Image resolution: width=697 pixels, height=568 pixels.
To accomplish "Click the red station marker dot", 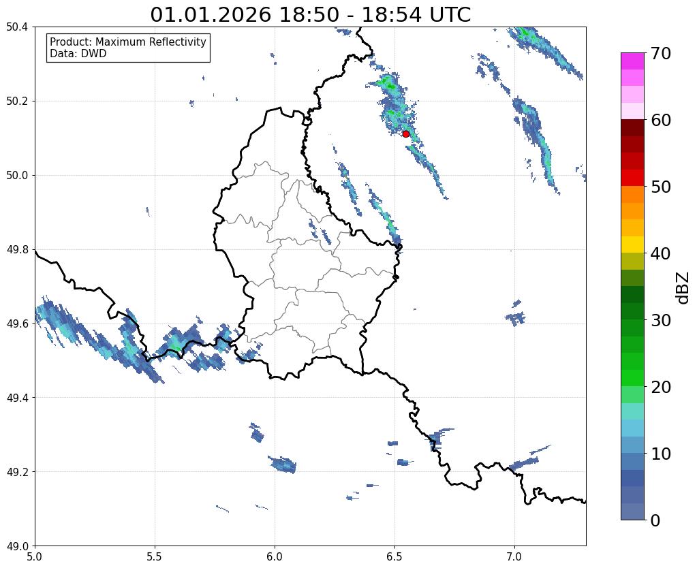I will 406,133.
